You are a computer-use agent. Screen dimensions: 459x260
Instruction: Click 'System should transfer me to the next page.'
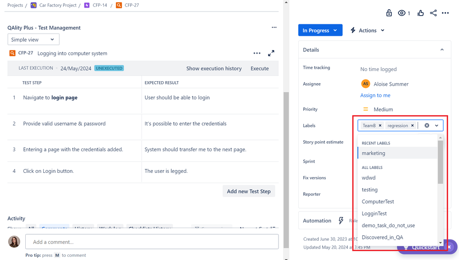point(195,149)
